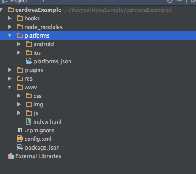Select the hooks folder label
The width and height of the screenshot is (196, 174).
[32, 19]
